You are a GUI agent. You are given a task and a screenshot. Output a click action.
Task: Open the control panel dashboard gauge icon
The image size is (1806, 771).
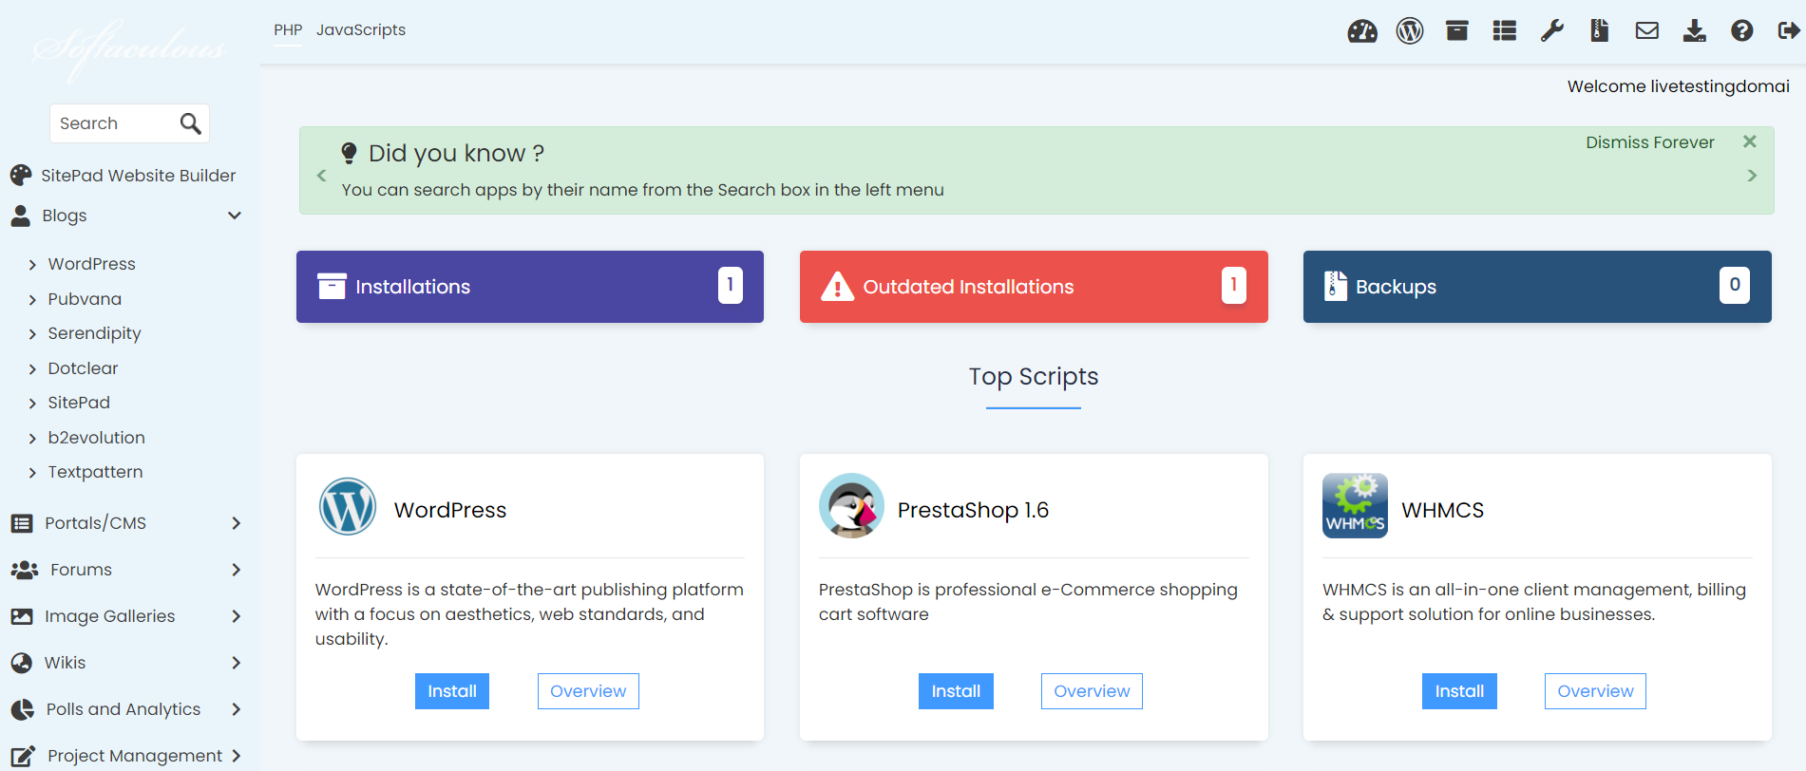pos(1362,31)
